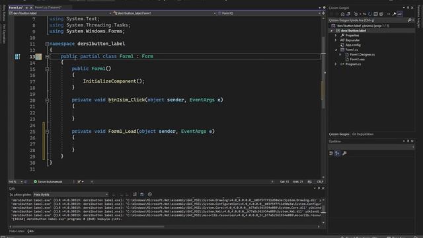423x238 pixels.
Task: Click the Refresh icon in Solution Explorer toolbar
Action: [x=370, y=14]
